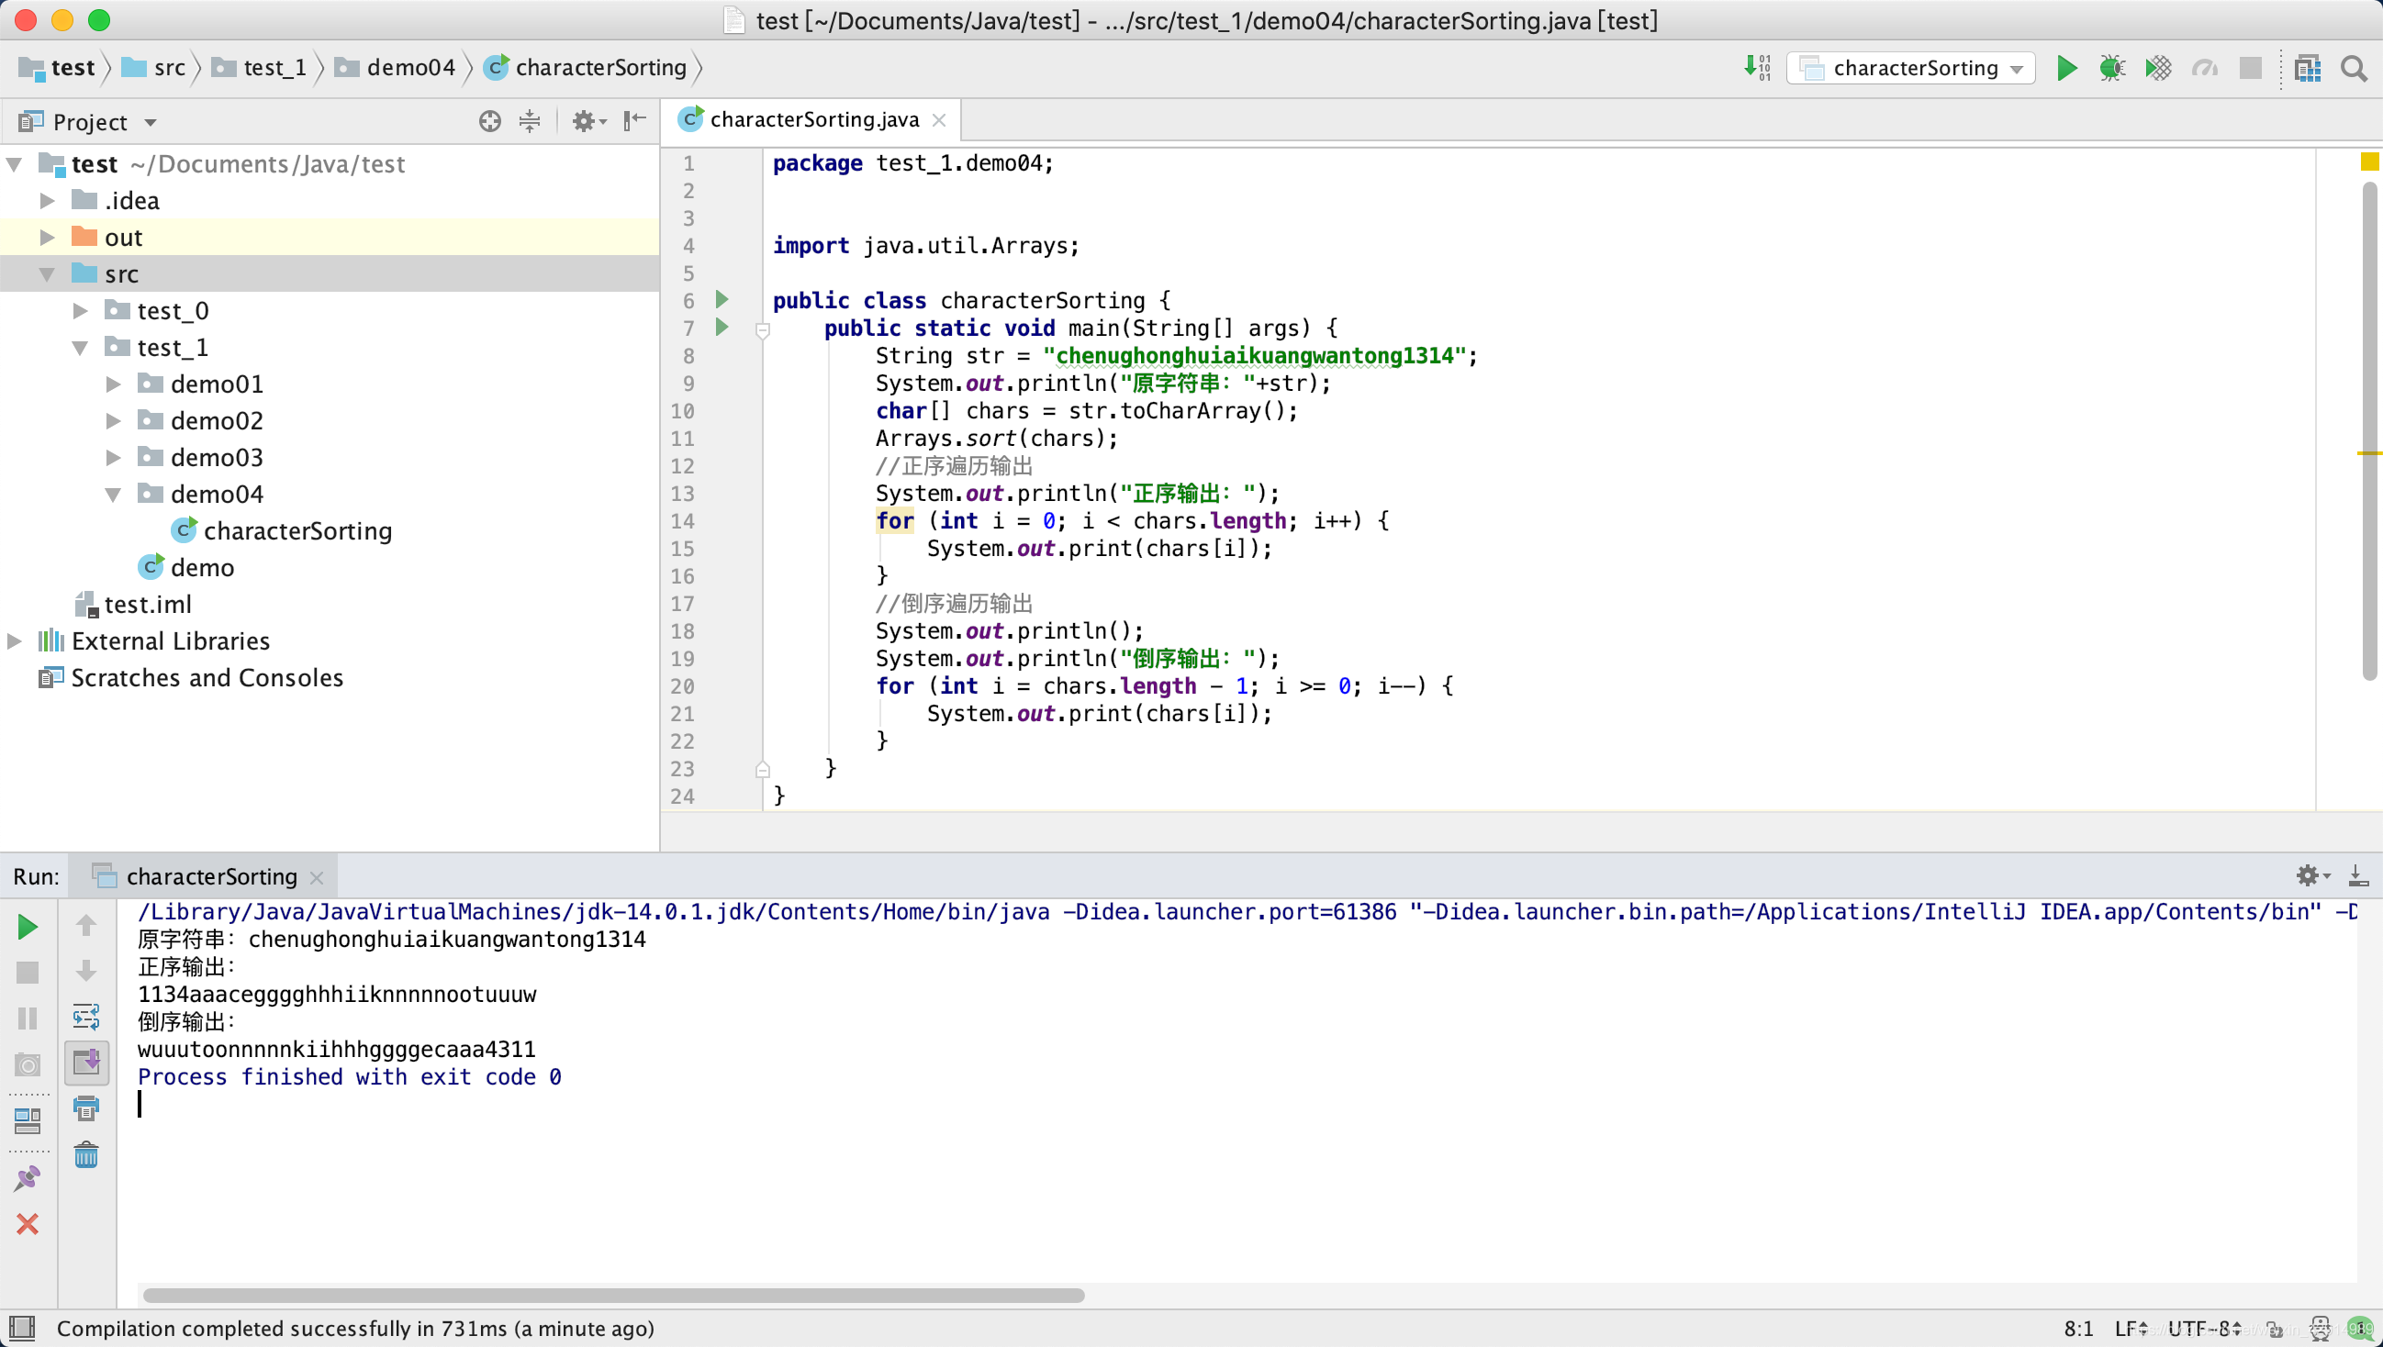Expand the out folder
This screenshot has height=1347, width=2383.
coord(47,238)
